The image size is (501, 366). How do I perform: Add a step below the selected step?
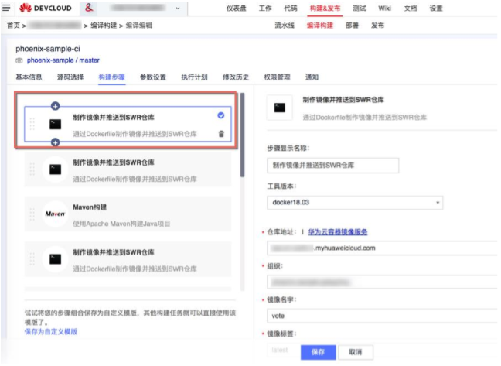click(55, 142)
